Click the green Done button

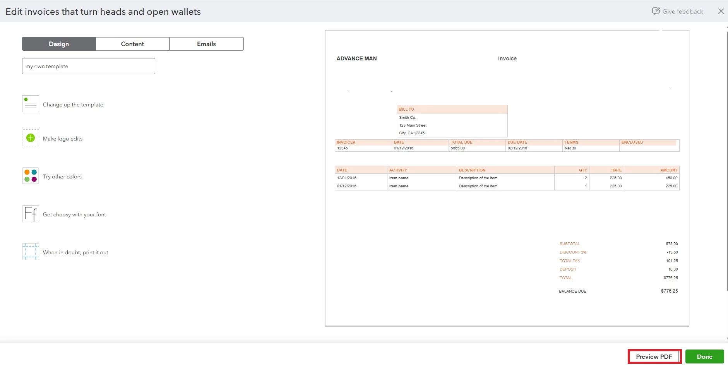[x=704, y=356]
